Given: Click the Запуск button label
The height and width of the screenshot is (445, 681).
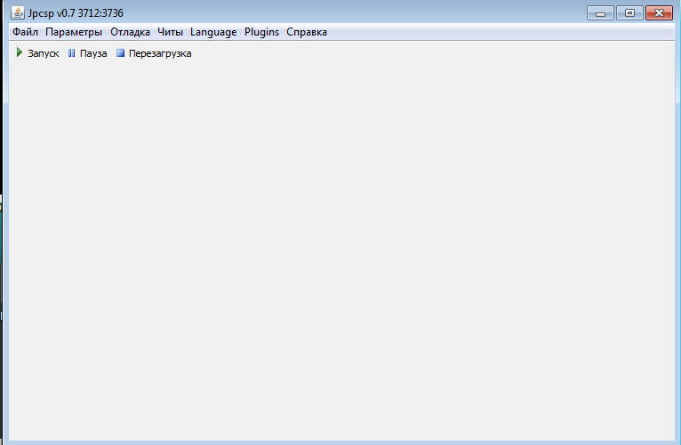Looking at the screenshot, I should point(44,53).
